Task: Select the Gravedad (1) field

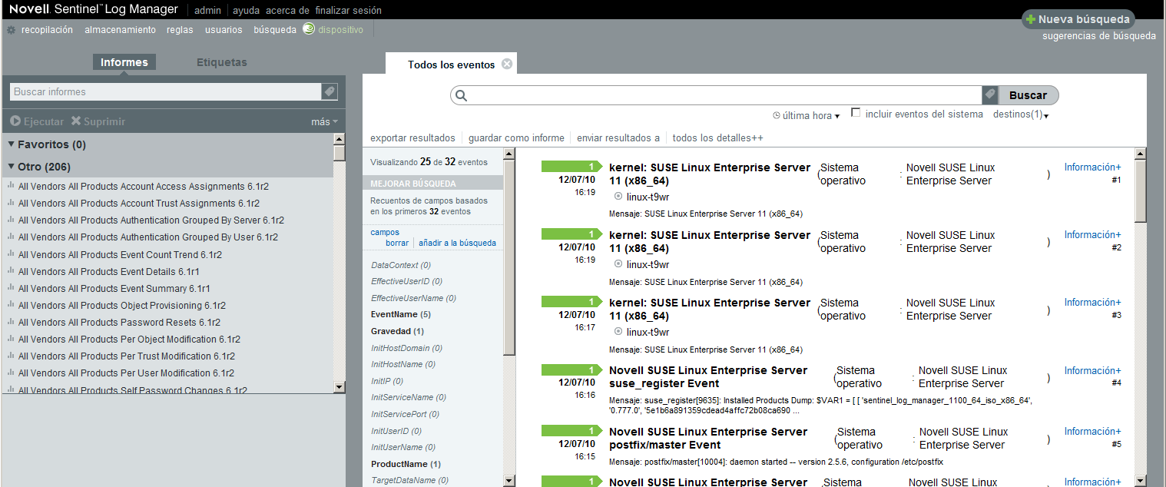Action: (397, 331)
